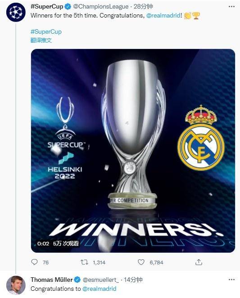Image resolution: width=240 pixels, height=298 pixels.
Task: Open the @esmuellert_ handle
Action: [x=101, y=280]
